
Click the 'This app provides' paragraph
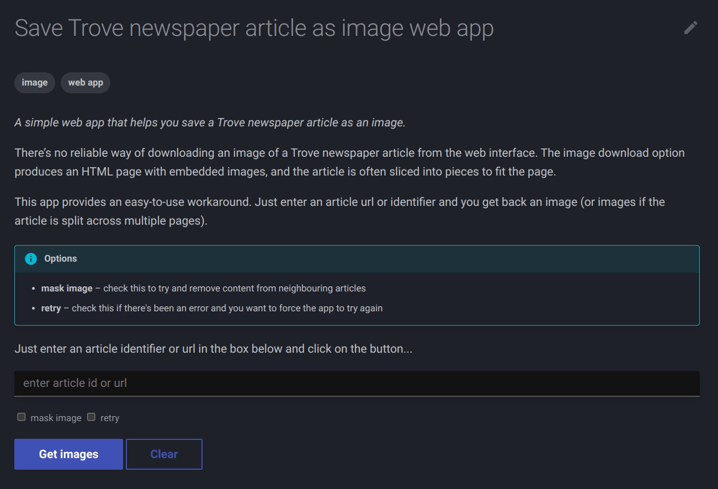pos(339,212)
